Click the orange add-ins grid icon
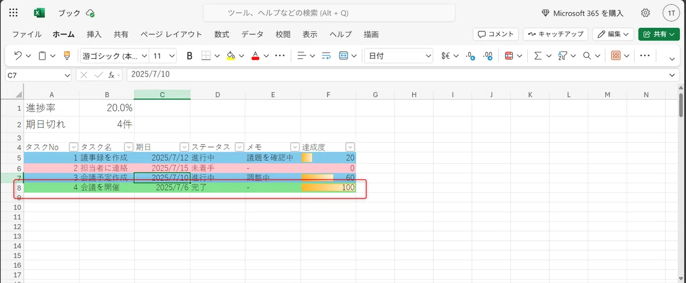The width and height of the screenshot is (686, 283). [x=616, y=56]
